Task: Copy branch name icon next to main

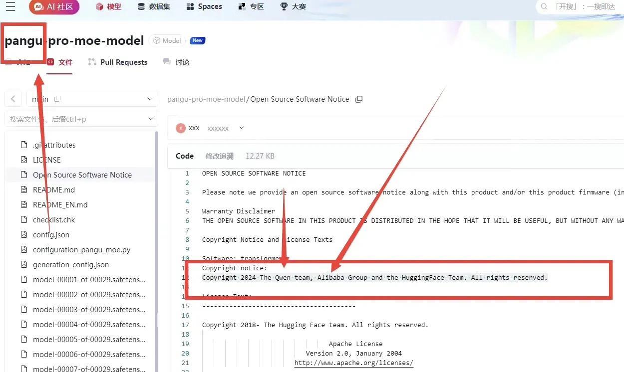Action: coord(57,99)
